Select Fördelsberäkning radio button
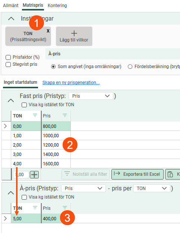 (x=130, y=67)
